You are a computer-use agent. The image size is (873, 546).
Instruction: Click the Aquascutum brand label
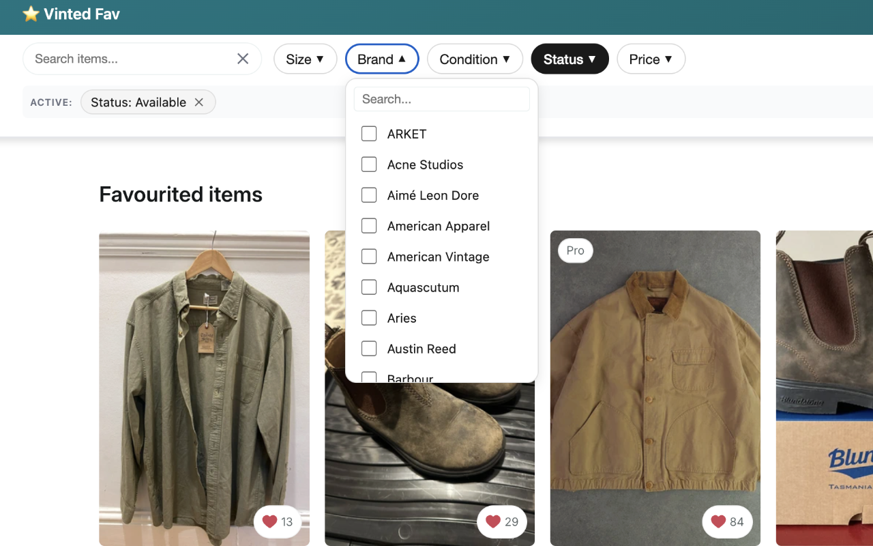point(424,287)
